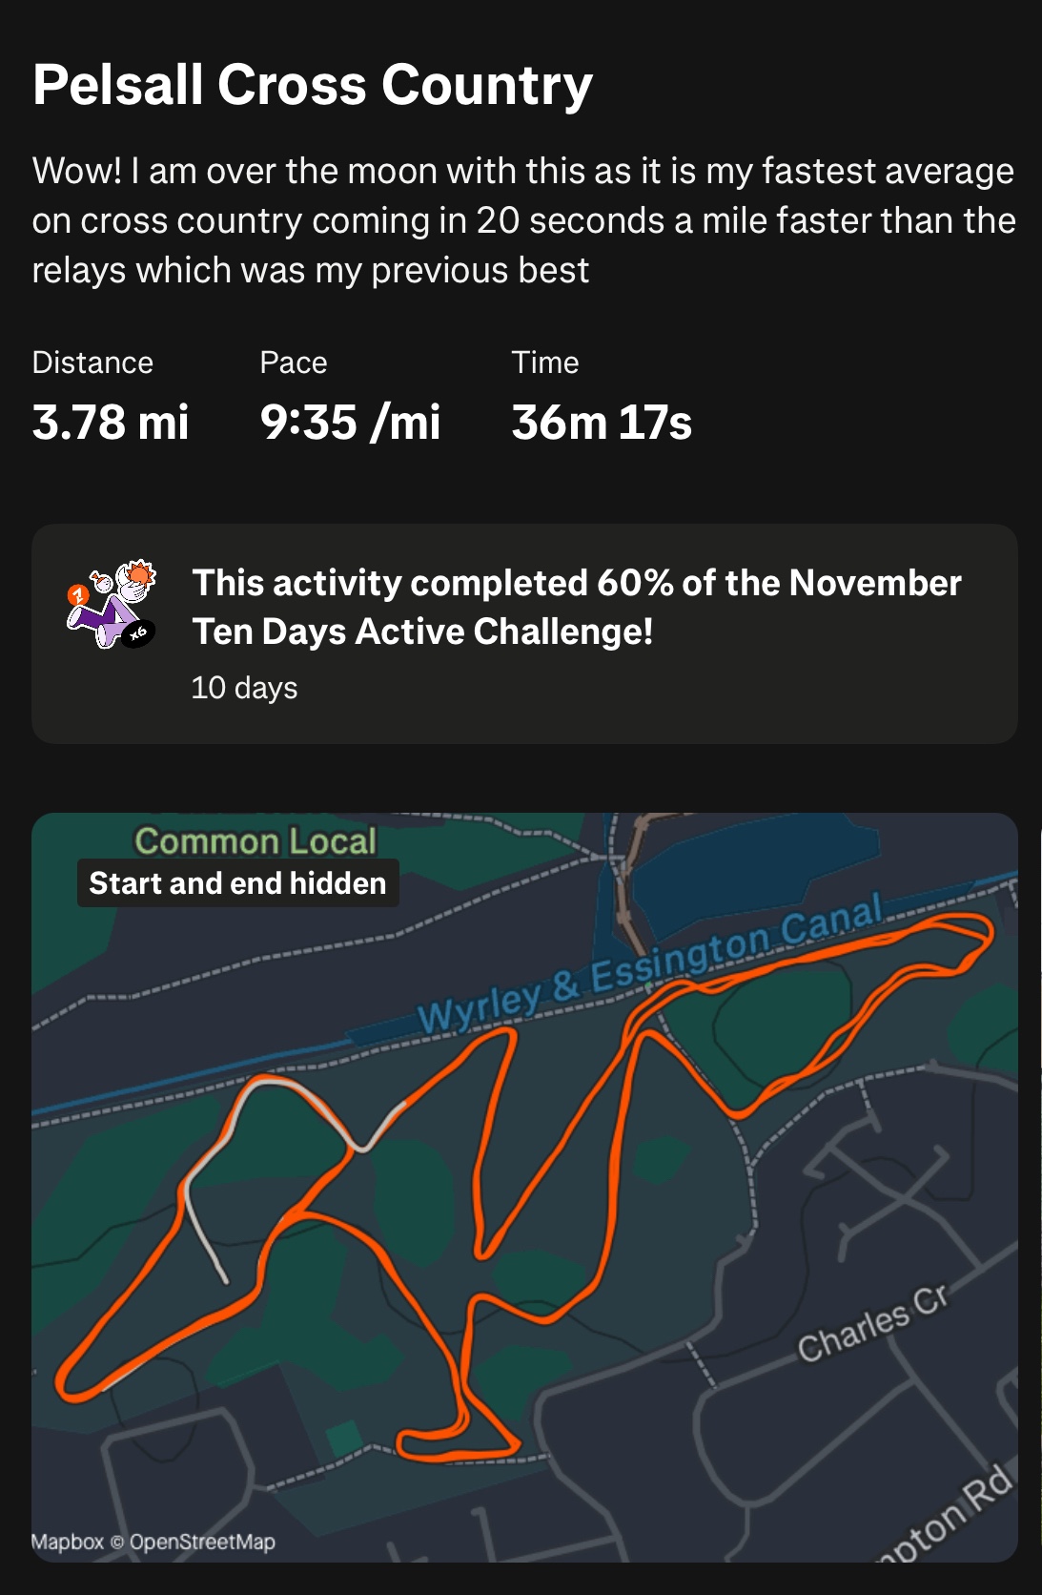
Task: Select the Pace stat 9:35 /mi
Action: click(x=350, y=422)
